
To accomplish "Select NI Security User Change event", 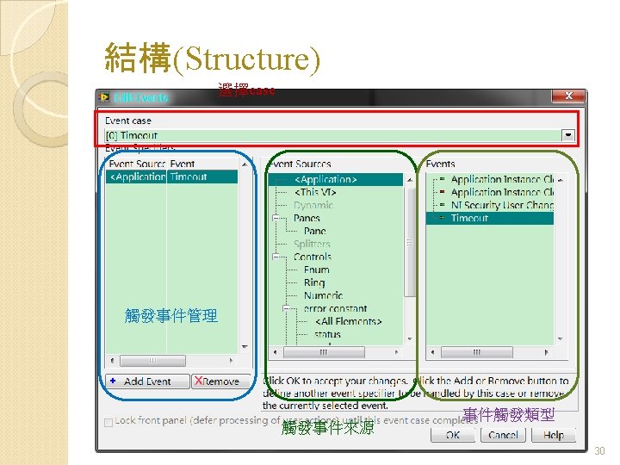I will pos(502,205).
